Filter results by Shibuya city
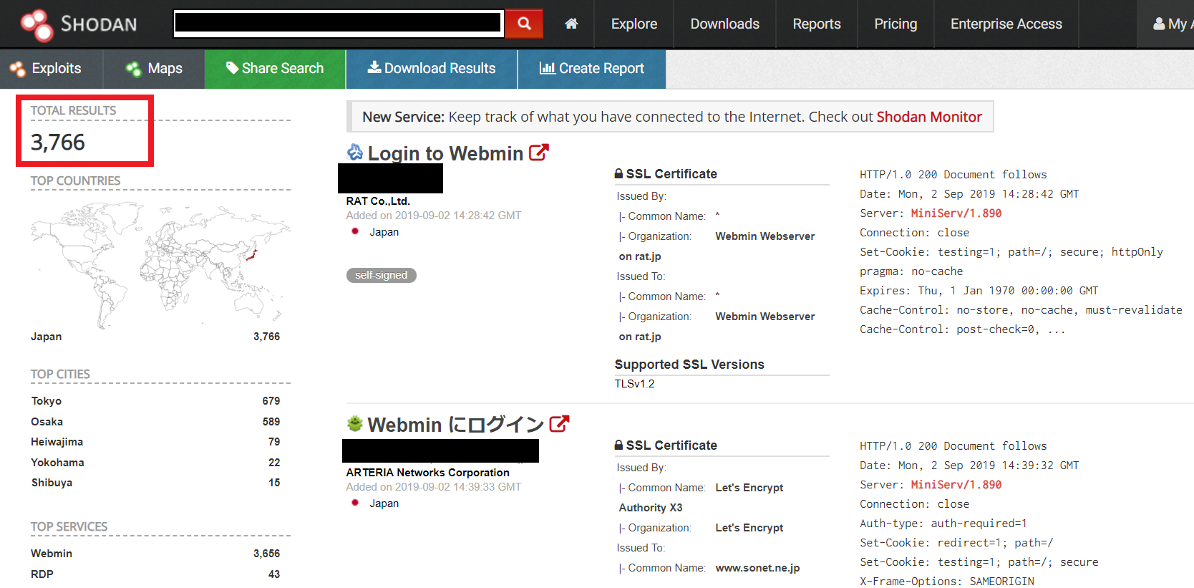The height and width of the screenshot is (588, 1194). (x=52, y=483)
